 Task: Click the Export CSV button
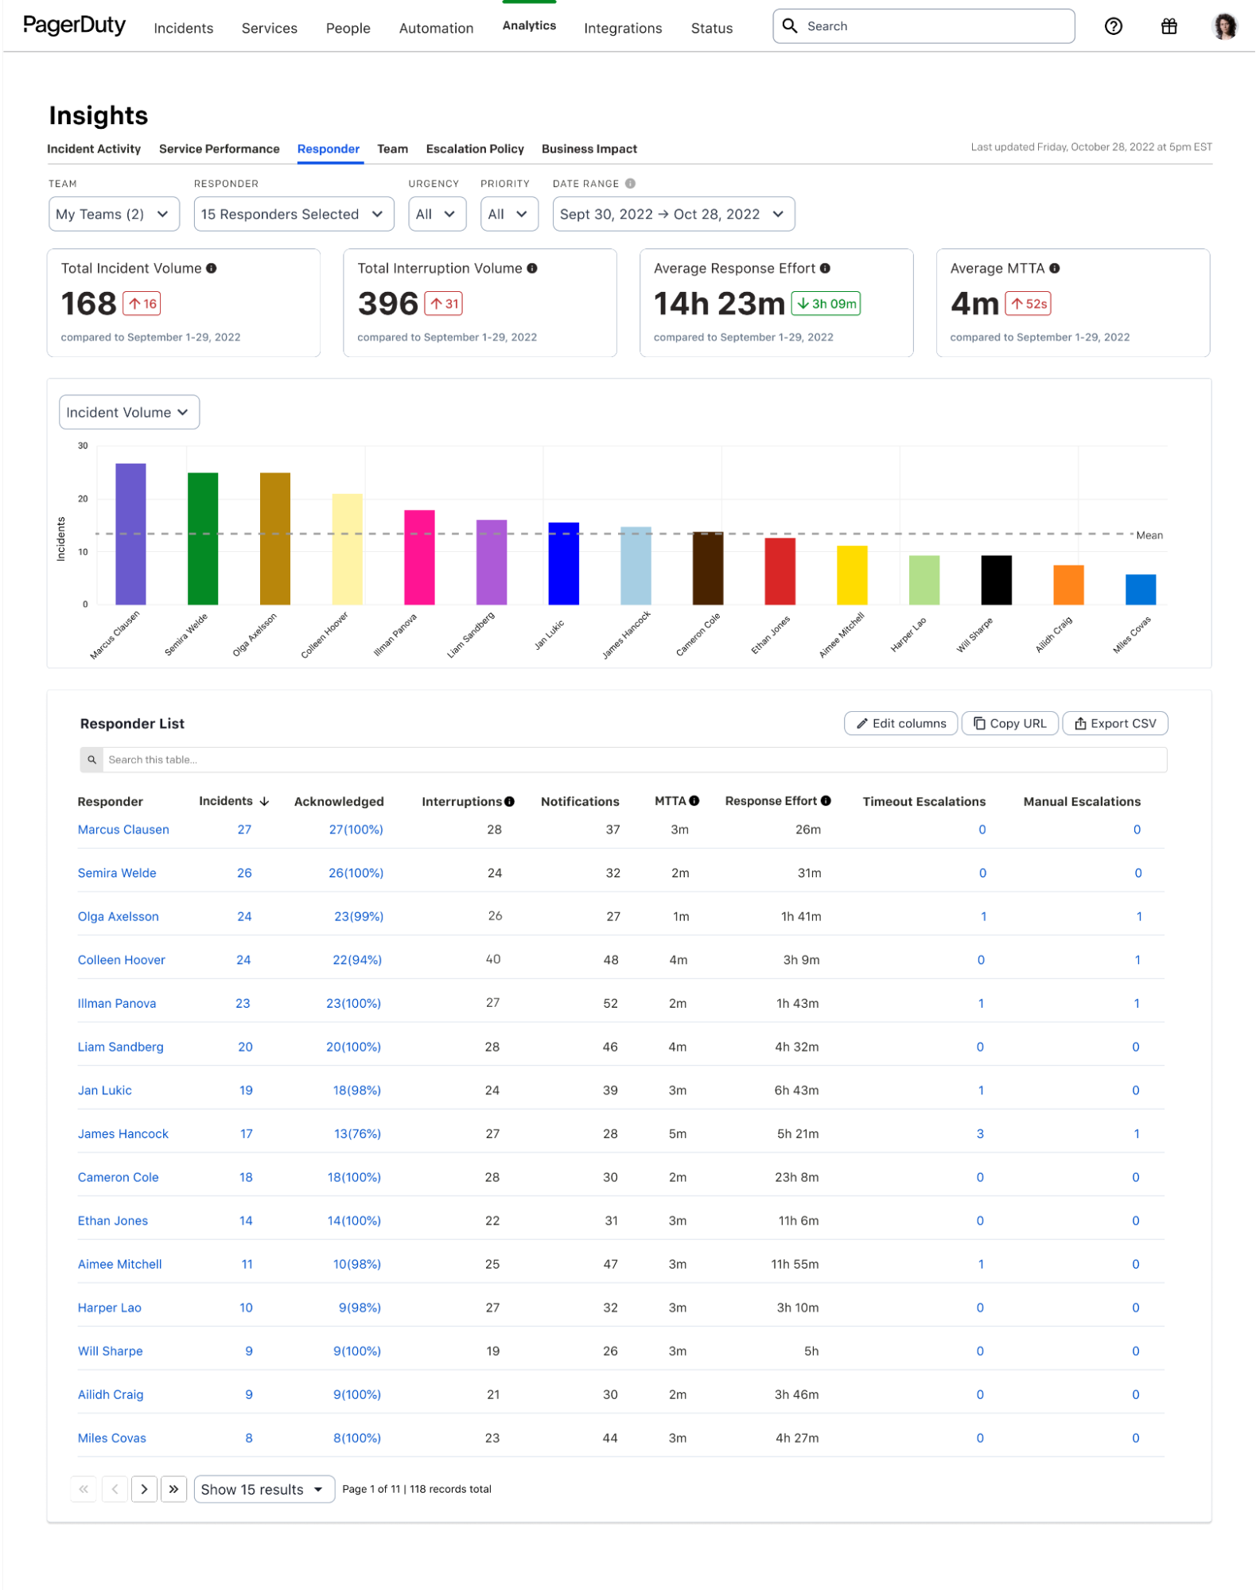(1114, 723)
